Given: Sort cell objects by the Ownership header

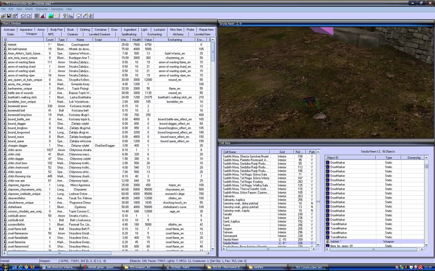Looking at the screenshot, I should [413, 158].
